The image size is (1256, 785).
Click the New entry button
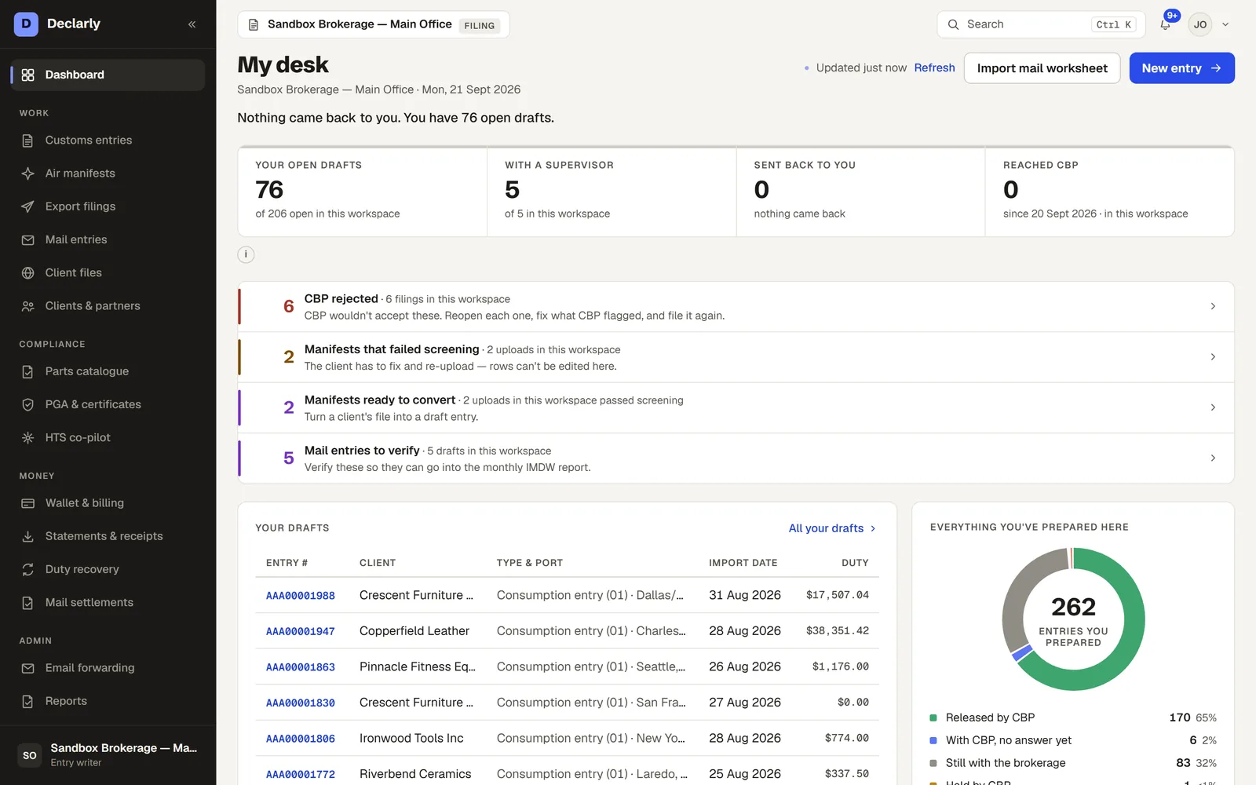pos(1181,68)
